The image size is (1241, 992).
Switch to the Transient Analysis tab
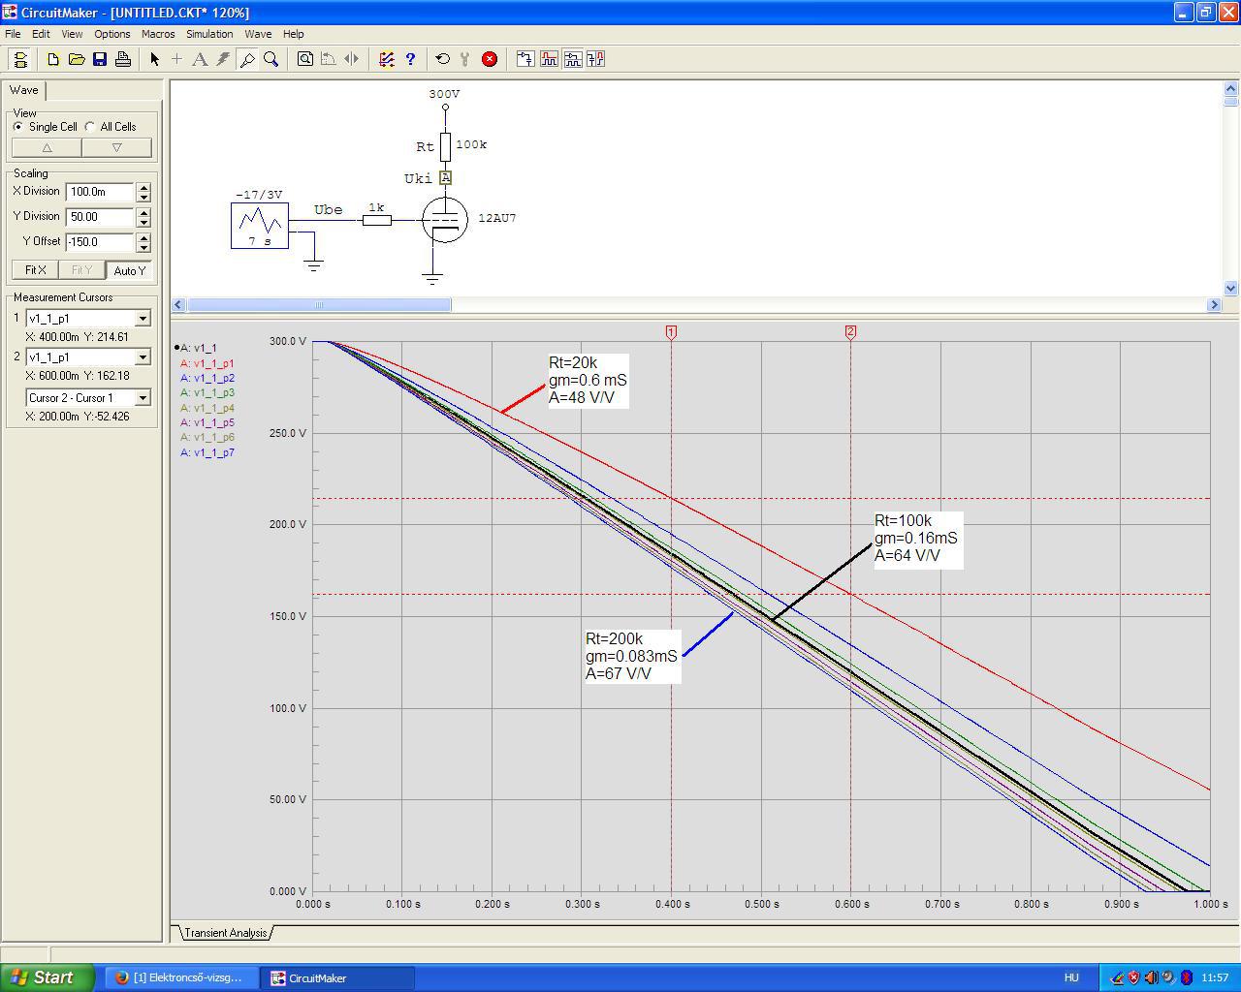click(x=225, y=933)
